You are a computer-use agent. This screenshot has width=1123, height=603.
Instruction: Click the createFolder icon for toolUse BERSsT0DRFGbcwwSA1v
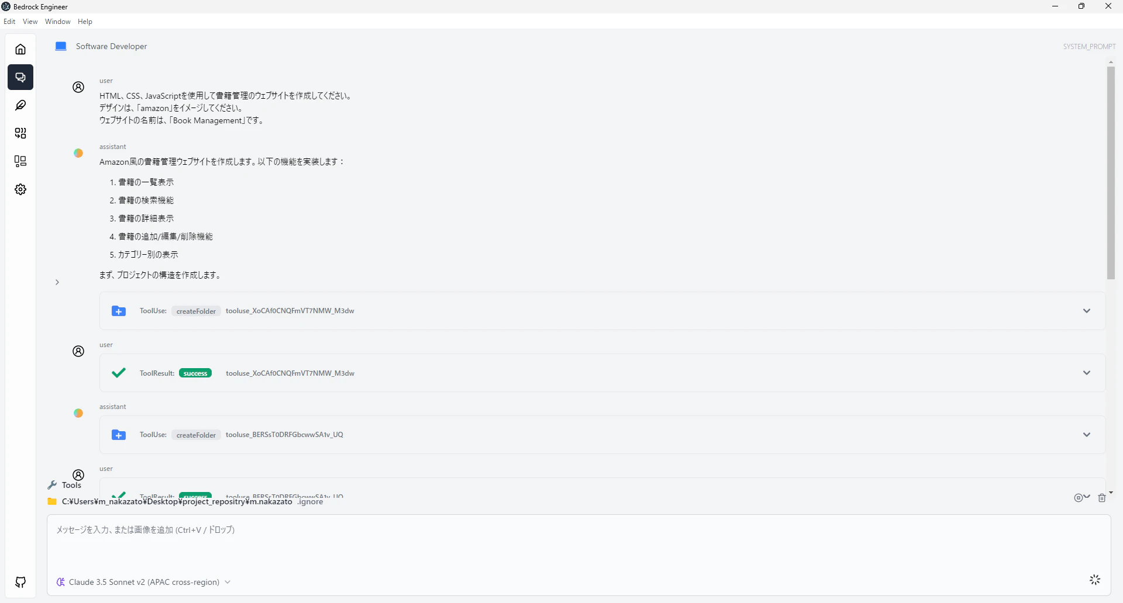[119, 435]
